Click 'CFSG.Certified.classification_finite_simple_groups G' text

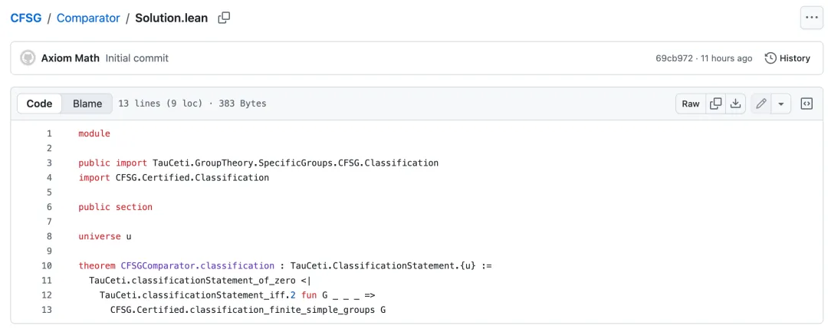pos(248,310)
